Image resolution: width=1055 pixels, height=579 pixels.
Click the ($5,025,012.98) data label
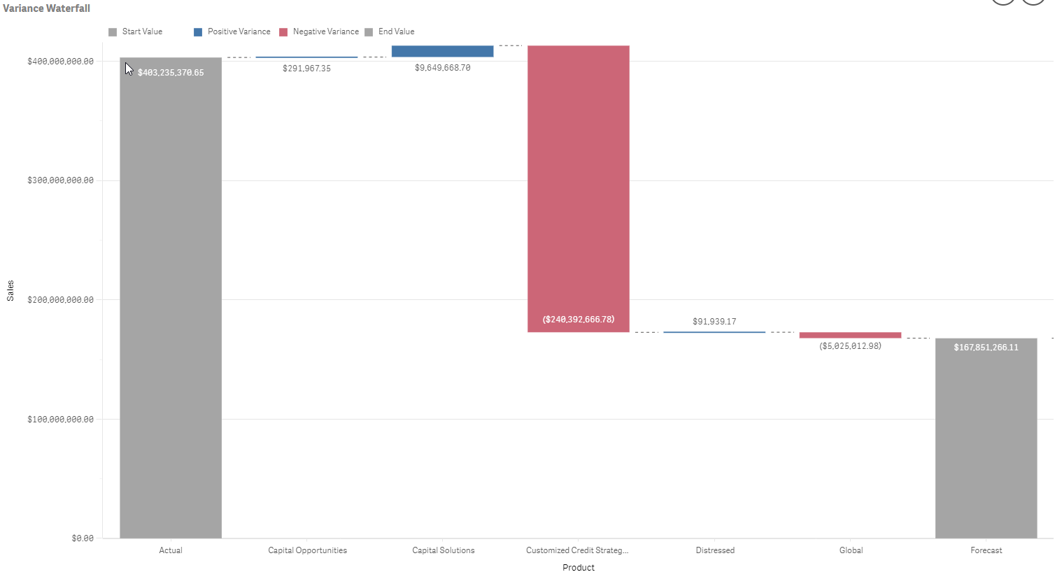850,346
